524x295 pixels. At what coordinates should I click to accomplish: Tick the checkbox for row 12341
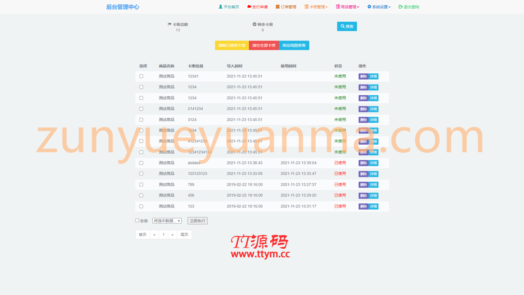click(141, 76)
